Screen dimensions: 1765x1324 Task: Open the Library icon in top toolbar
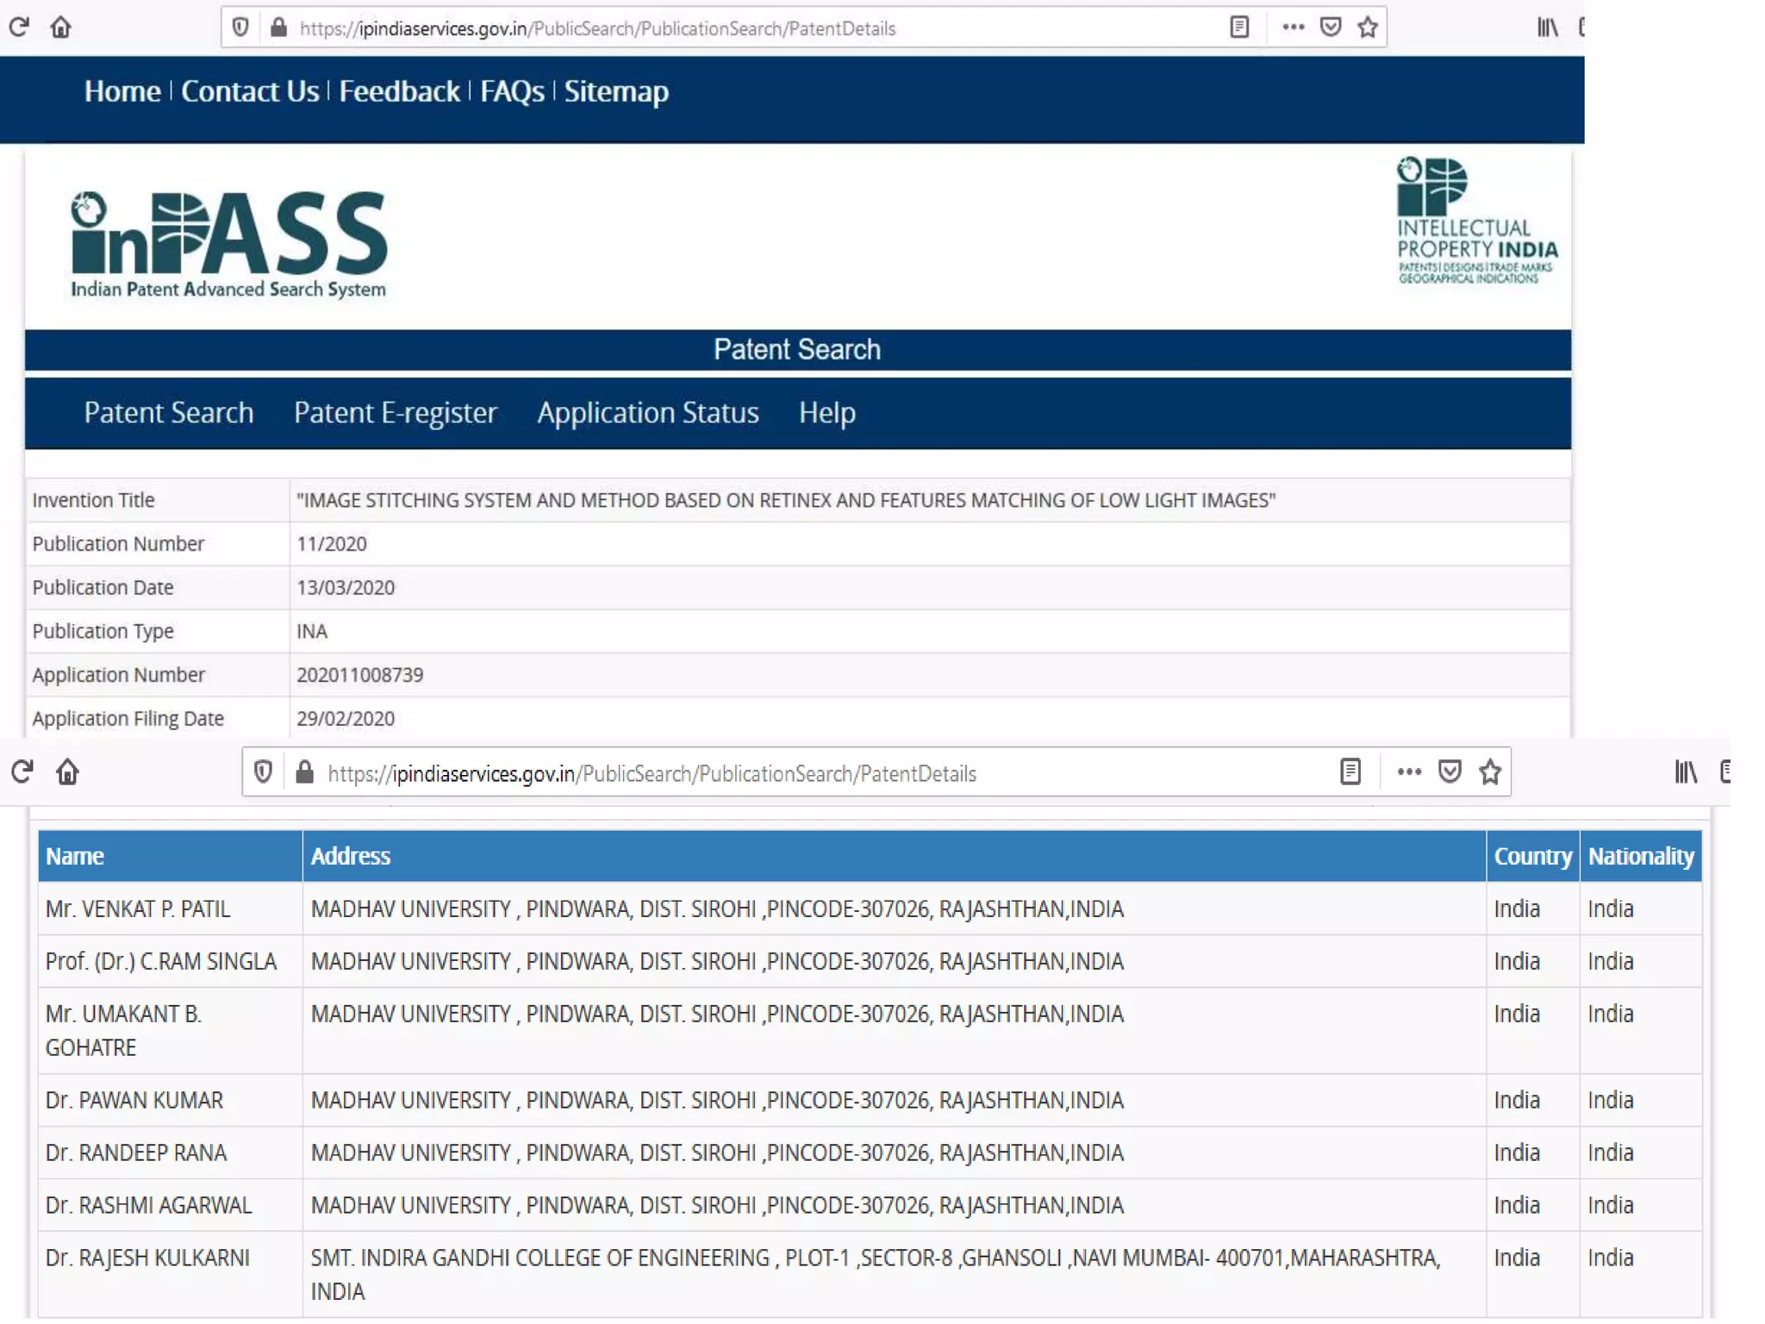coord(1548,28)
